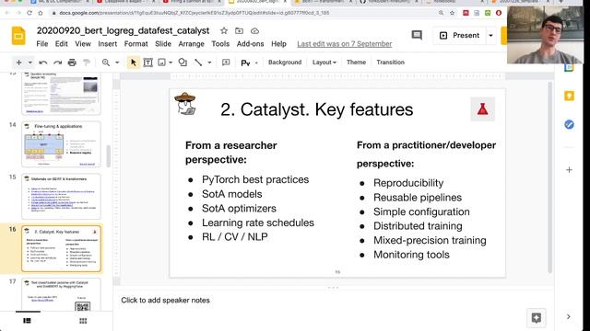Expand the side panel chevron
The width and height of the screenshot is (590, 331).
coord(569,316)
